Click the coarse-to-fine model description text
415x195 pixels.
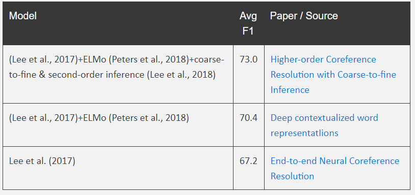tap(117, 67)
